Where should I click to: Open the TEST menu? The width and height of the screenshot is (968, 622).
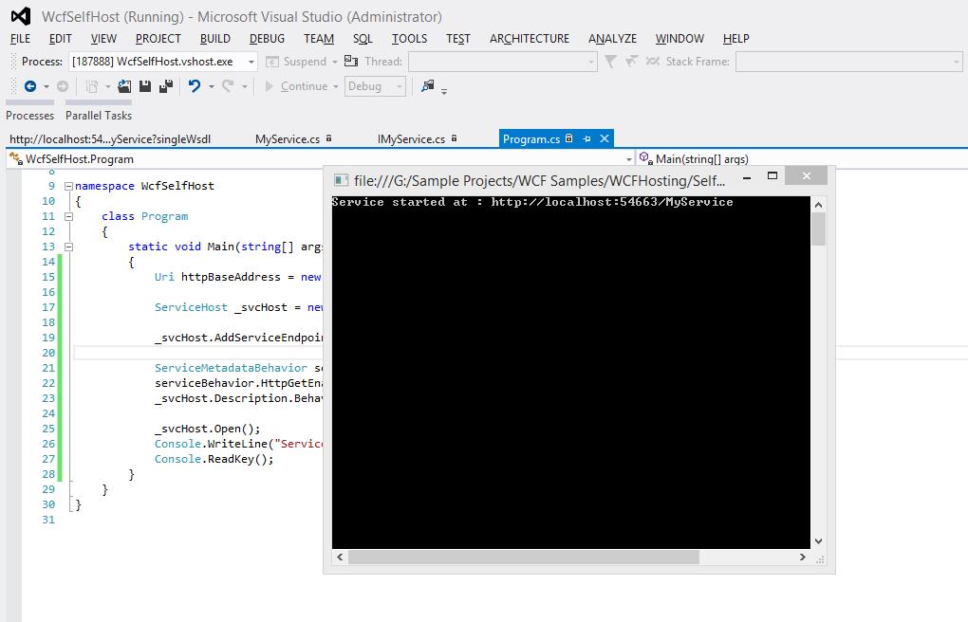coord(458,38)
